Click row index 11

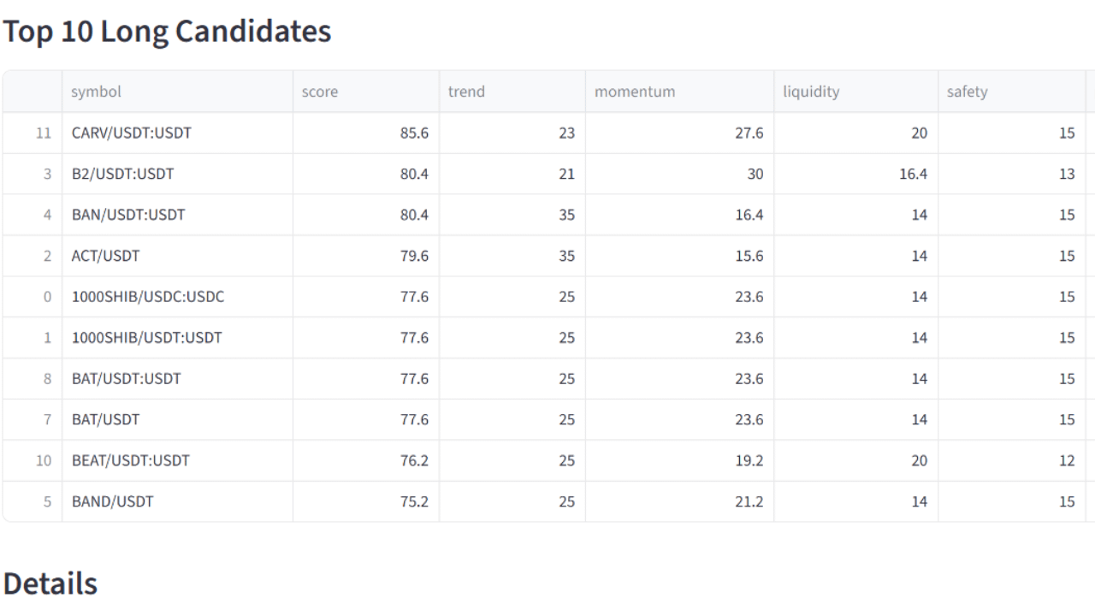pyautogui.click(x=43, y=133)
